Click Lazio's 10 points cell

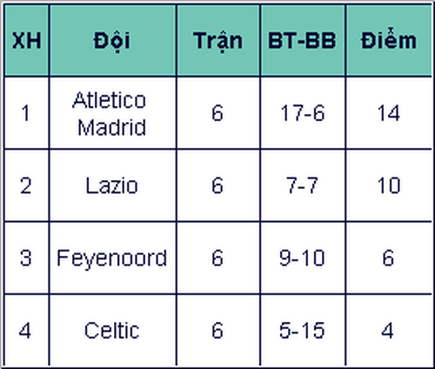[x=389, y=185]
